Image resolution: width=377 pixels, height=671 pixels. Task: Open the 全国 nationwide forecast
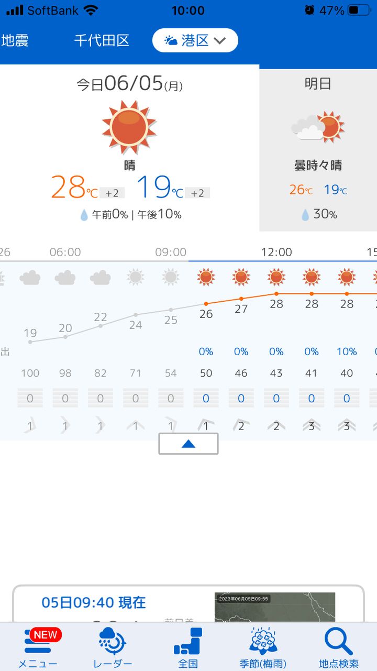187,645
